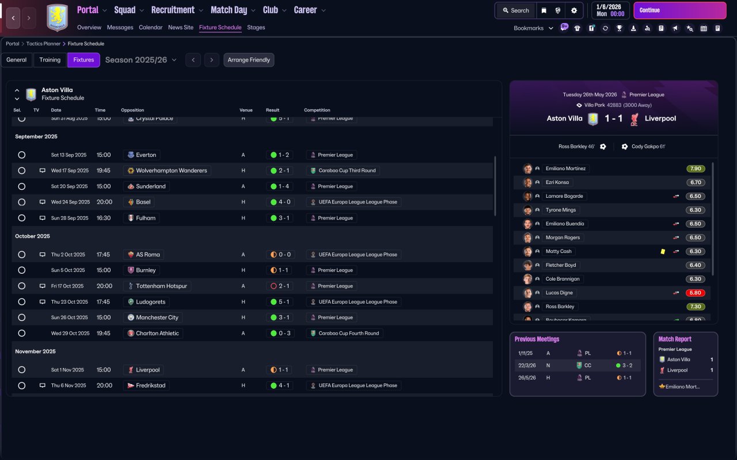Open the 22/3/26 previous meeting row

coord(578,365)
